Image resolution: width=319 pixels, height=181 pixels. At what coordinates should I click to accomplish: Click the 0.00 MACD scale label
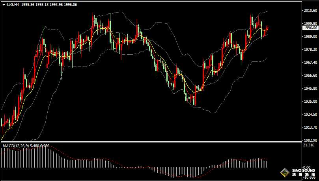306,168
